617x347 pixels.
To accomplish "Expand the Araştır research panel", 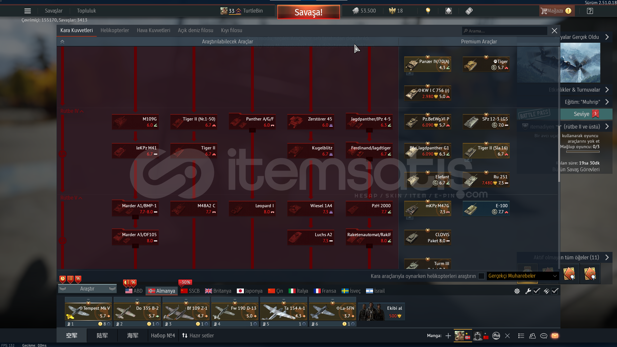I will [x=87, y=289].
